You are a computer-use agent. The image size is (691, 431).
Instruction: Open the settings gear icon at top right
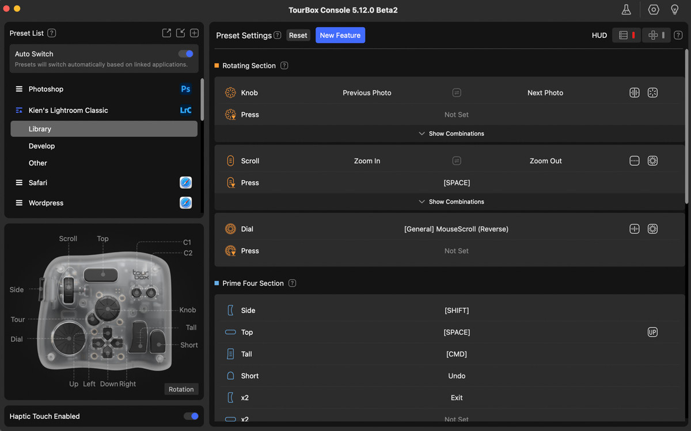coord(653,10)
